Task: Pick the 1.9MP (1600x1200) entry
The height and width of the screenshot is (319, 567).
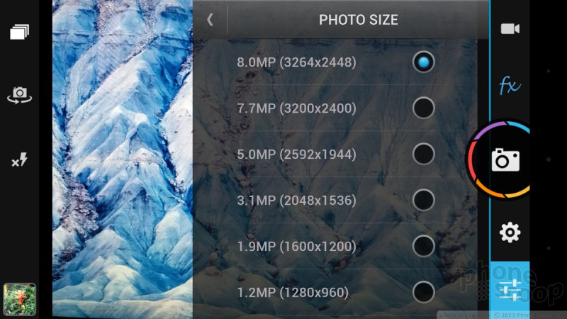Action: (x=335, y=246)
